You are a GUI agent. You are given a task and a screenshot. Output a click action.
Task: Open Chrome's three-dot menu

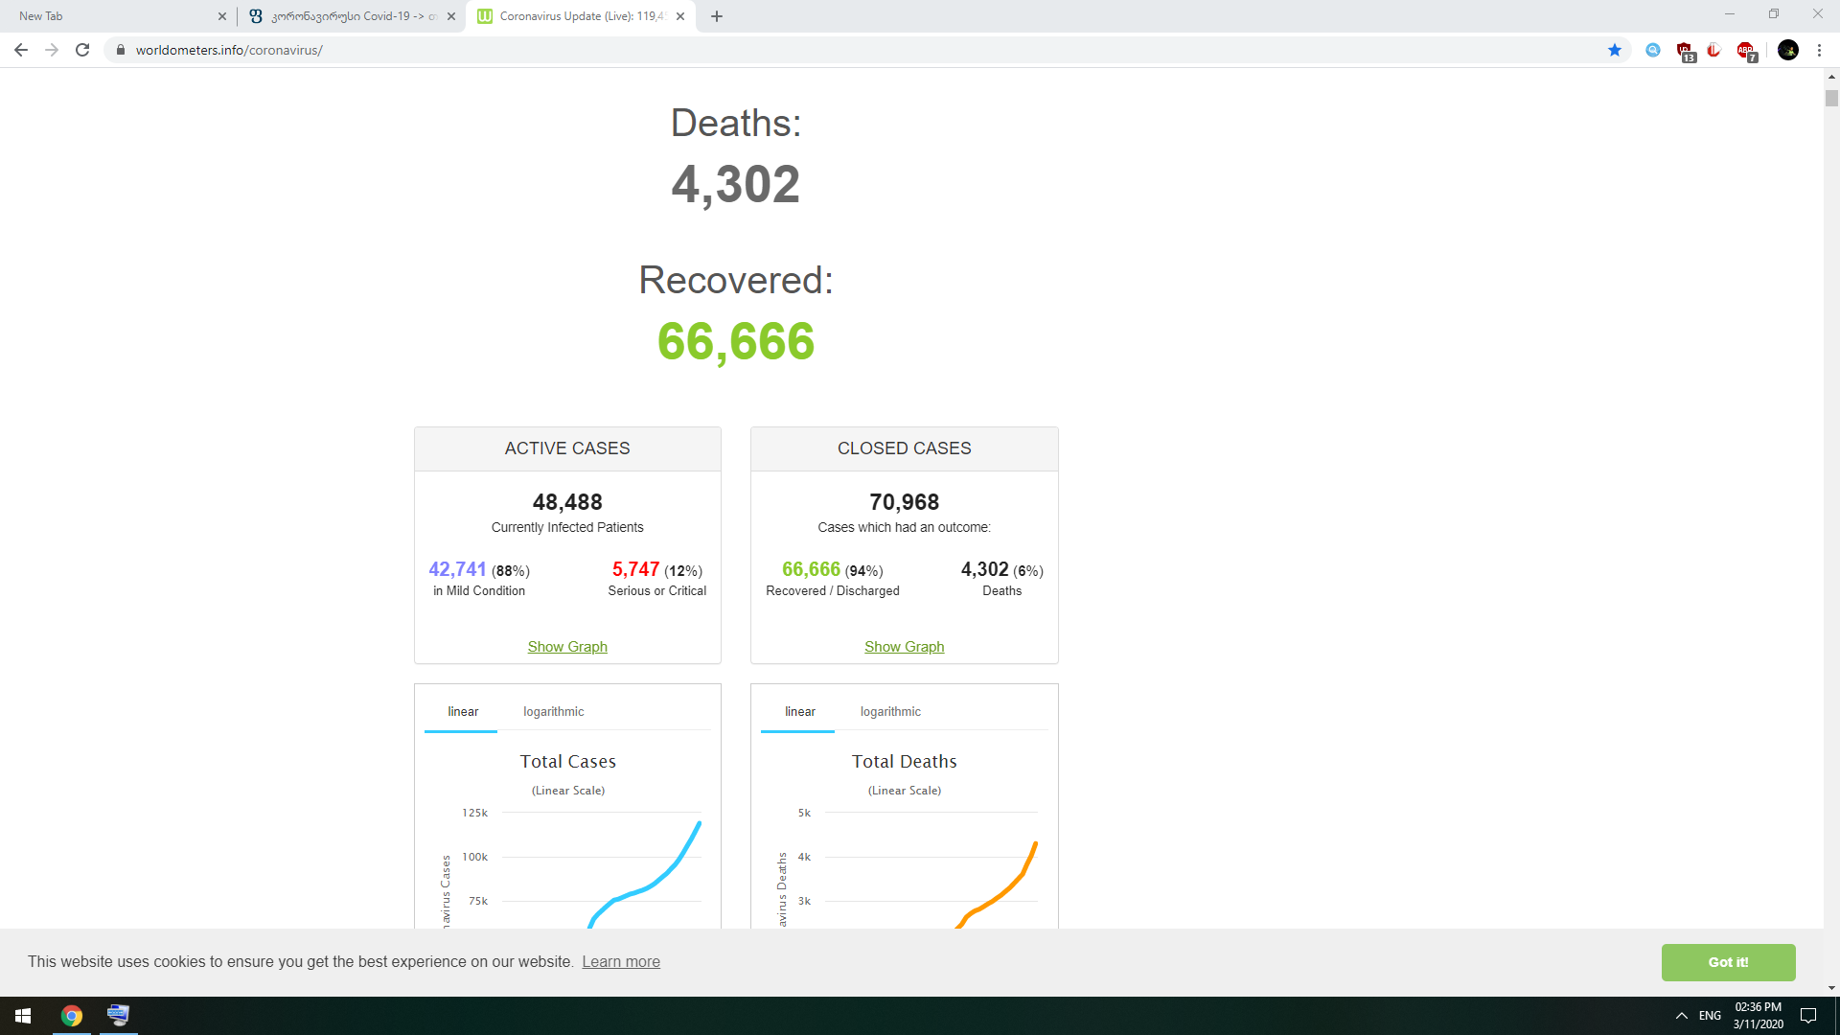[1819, 50]
